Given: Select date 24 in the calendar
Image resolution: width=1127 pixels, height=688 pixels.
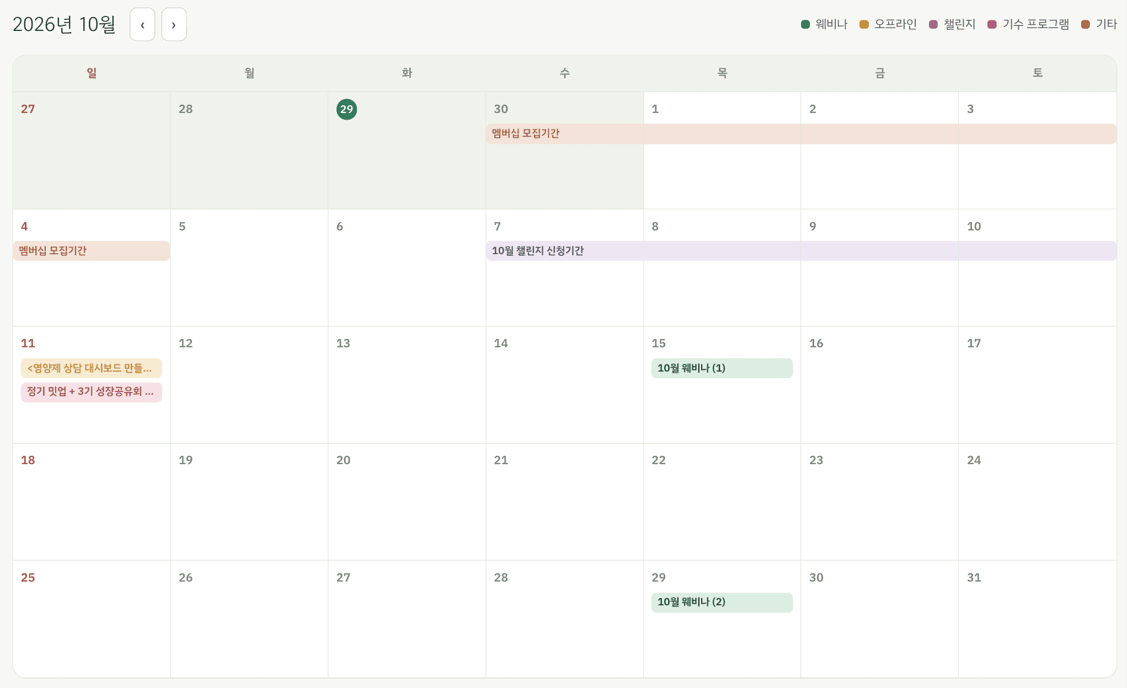Looking at the screenshot, I should [x=974, y=460].
